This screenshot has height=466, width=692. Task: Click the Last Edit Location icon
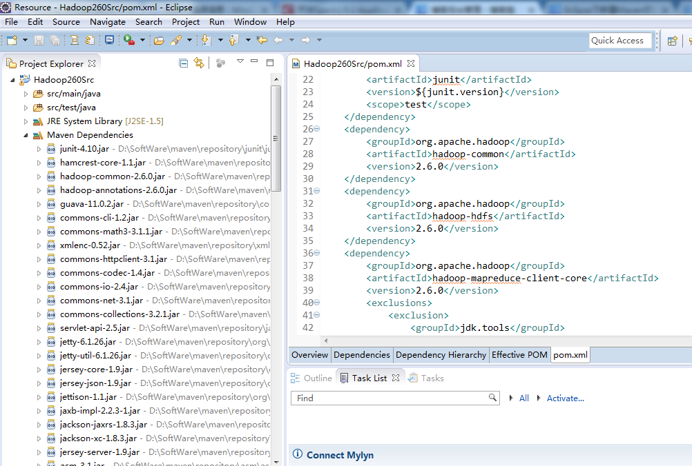pos(262,40)
